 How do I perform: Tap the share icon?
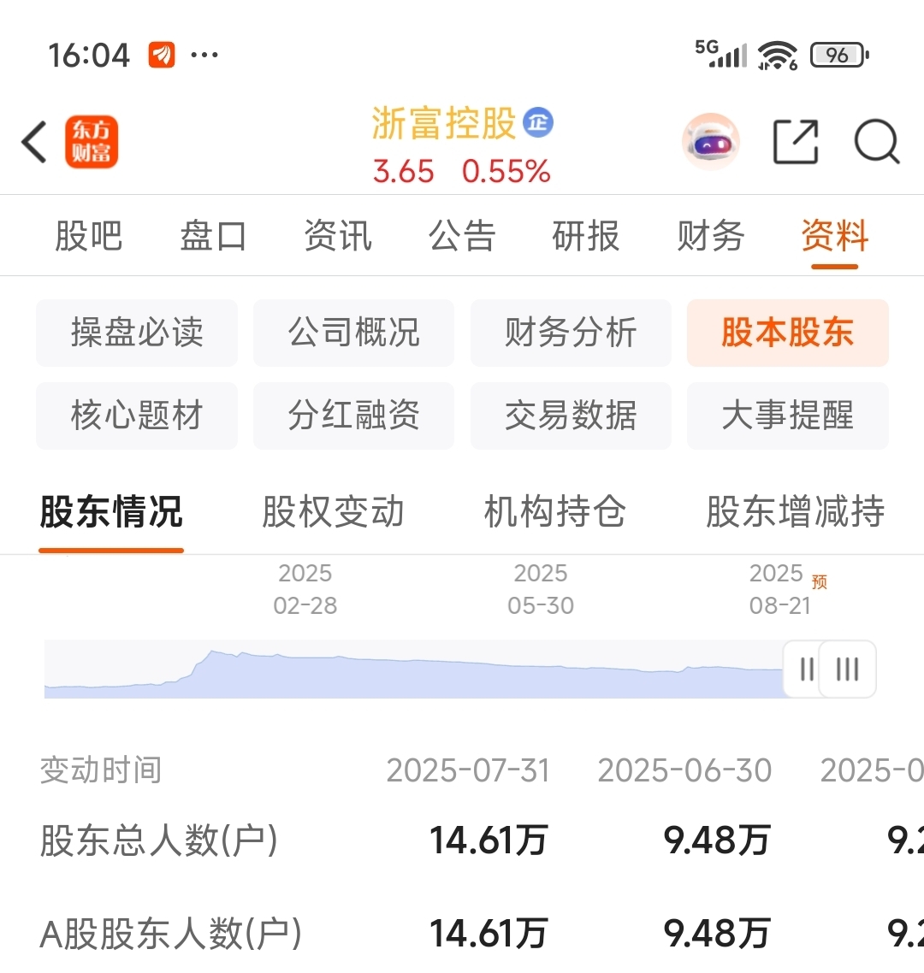coord(796,141)
